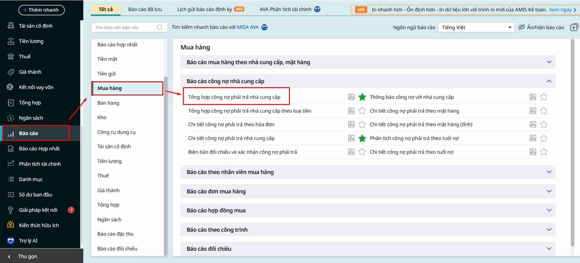The width and height of the screenshot is (580, 263).
Task: Click the Thêm nhanh button
Action: click(x=41, y=10)
